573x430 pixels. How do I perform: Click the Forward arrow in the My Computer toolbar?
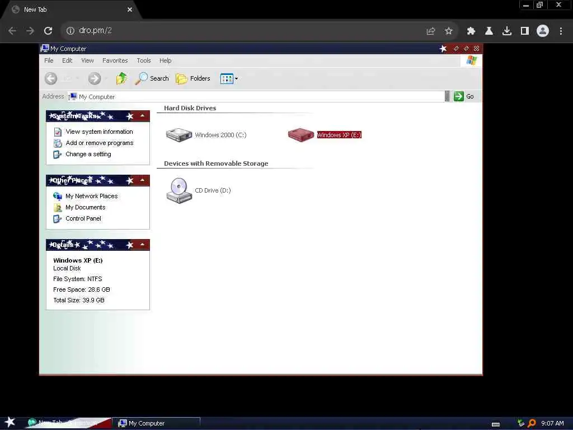click(95, 78)
